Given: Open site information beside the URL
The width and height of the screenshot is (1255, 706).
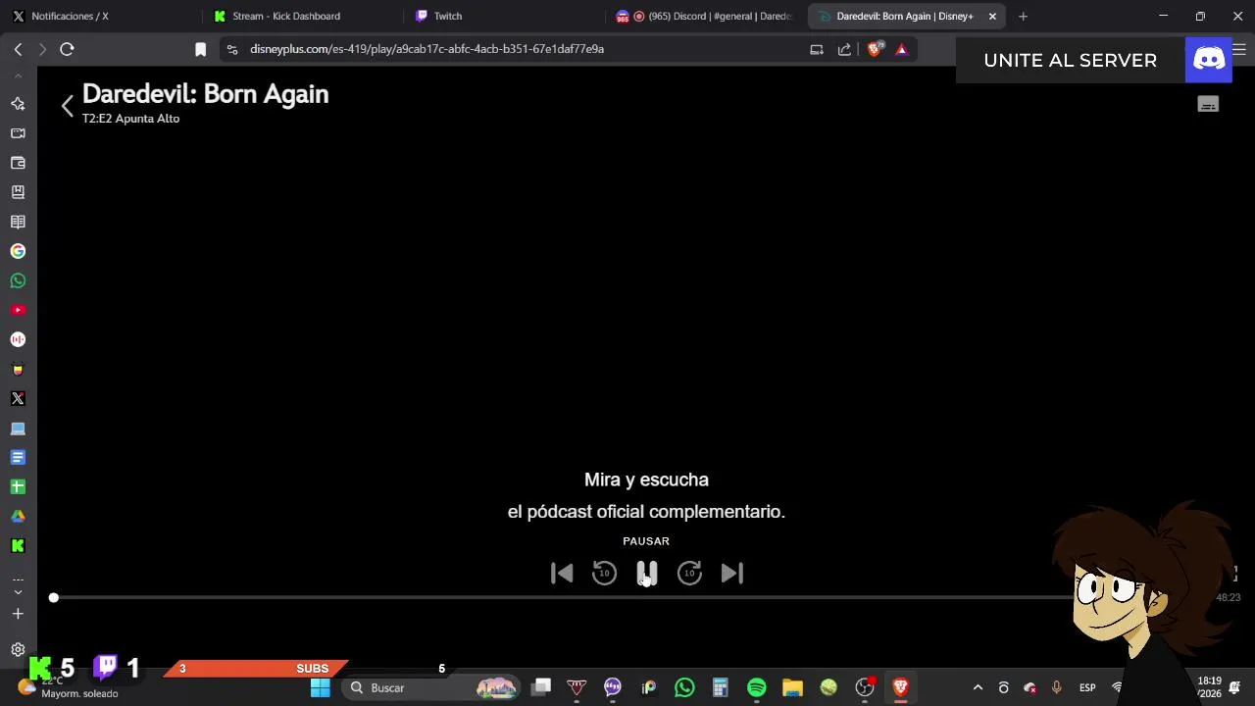Looking at the screenshot, I should [232, 49].
